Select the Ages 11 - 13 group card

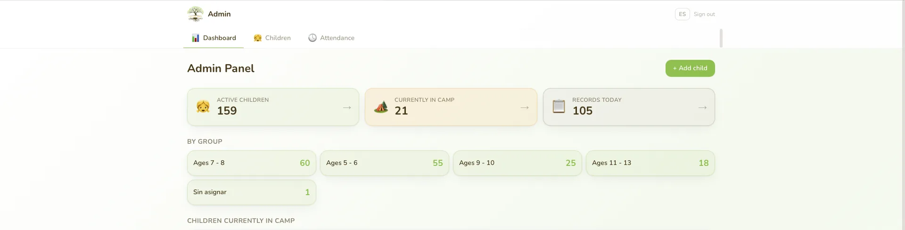pyautogui.click(x=650, y=163)
